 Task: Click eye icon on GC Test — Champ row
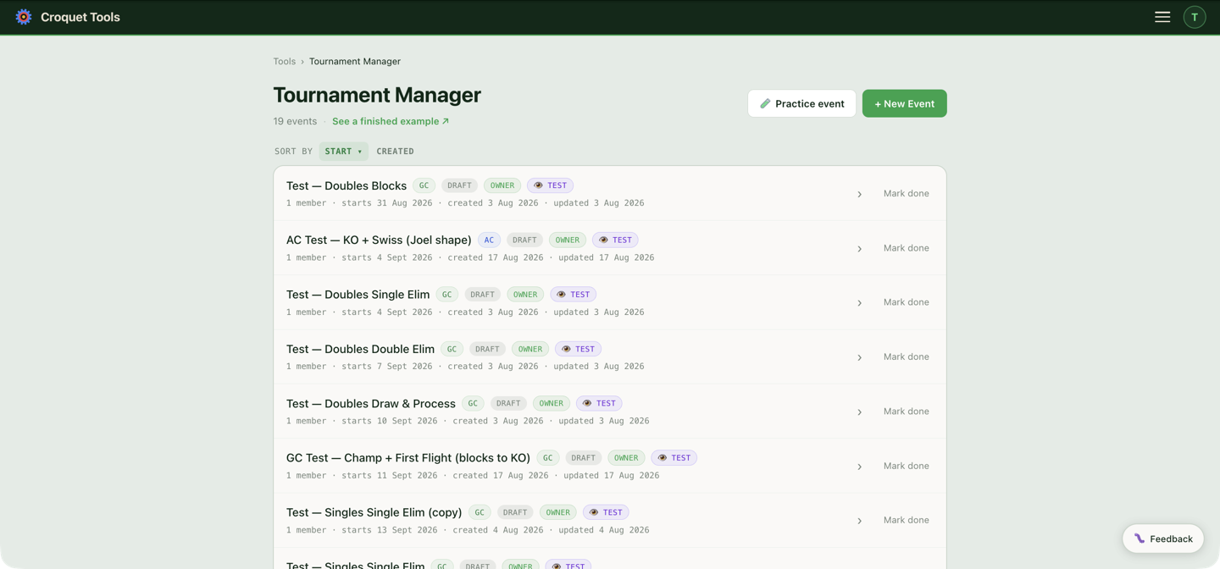coord(663,458)
